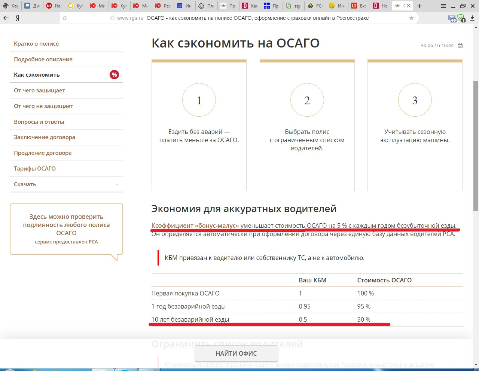This screenshot has width=479, height=371.
Task: Click the '0,95' KBM value
Action: tap(305, 306)
